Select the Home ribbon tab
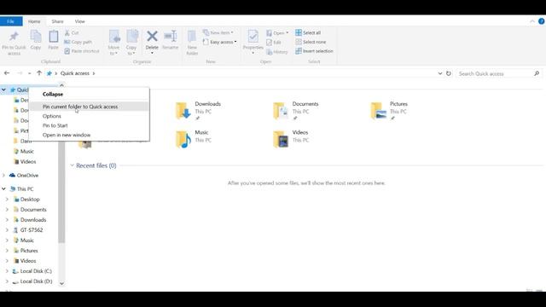This screenshot has width=546, height=307. coord(34,21)
